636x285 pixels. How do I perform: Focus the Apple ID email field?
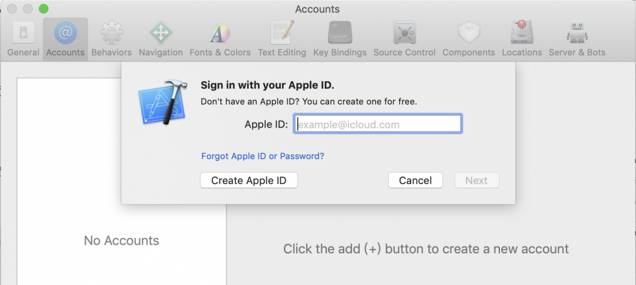377,124
